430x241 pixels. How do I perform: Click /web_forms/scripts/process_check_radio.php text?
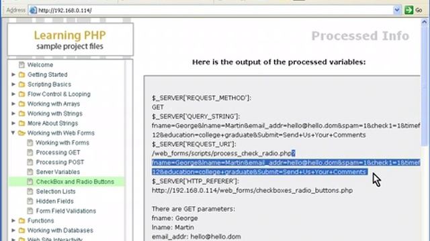coord(222,153)
